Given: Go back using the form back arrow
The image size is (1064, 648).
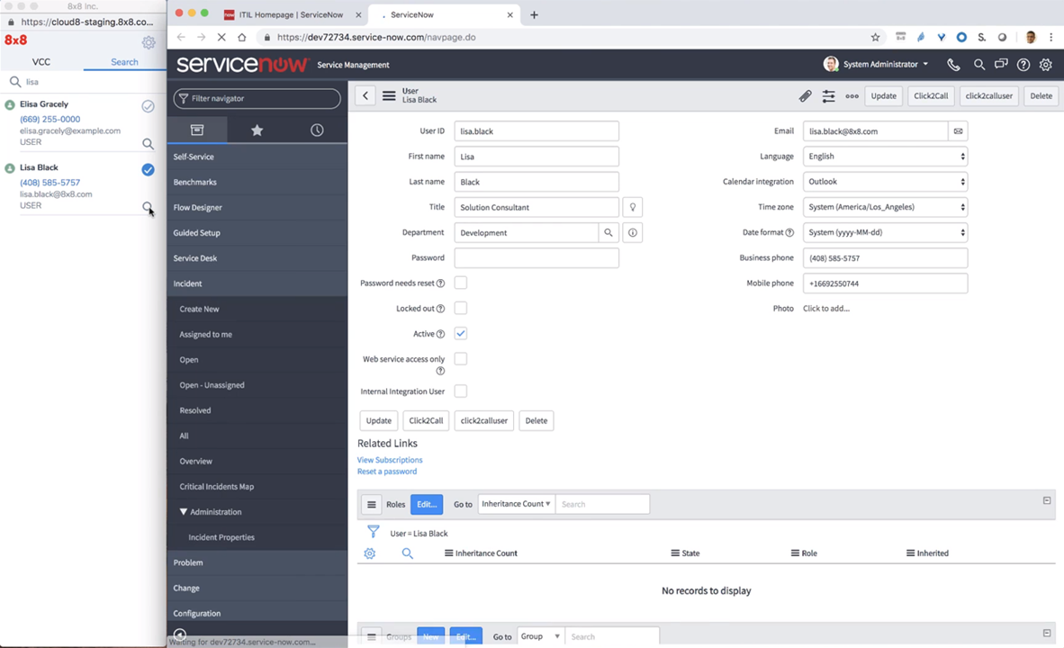Looking at the screenshot, I should point(365,95).
